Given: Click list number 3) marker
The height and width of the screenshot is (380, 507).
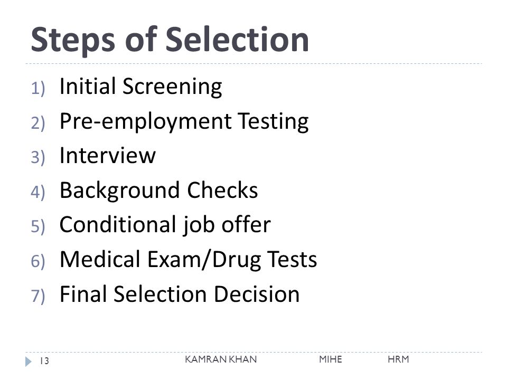Looking at the screenshot, I should click(x=38, y=158).
